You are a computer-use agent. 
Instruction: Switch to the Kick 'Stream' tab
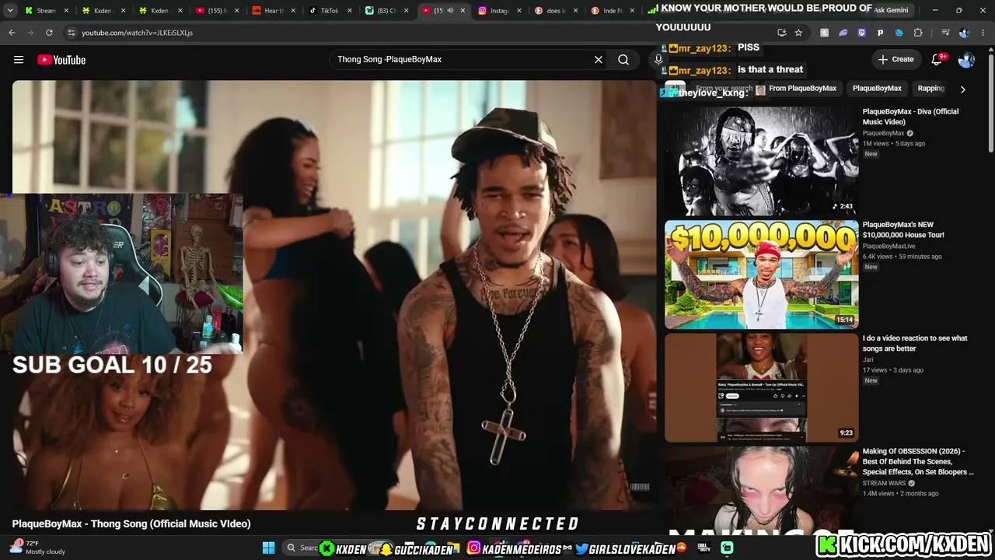pyautogui.click(x=46, y=11)
